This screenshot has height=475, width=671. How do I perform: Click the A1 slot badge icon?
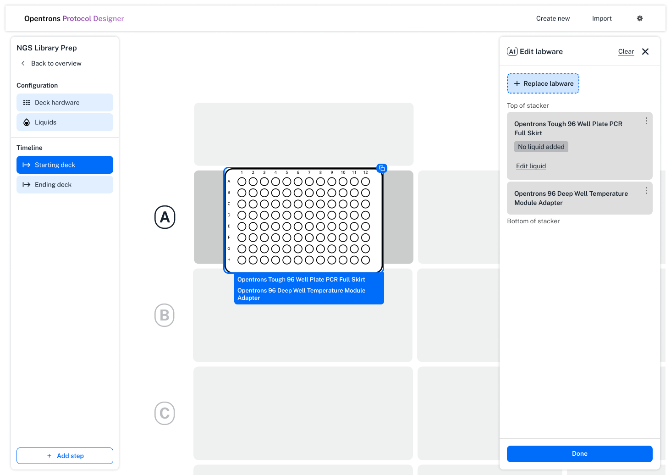pos(512,51)
